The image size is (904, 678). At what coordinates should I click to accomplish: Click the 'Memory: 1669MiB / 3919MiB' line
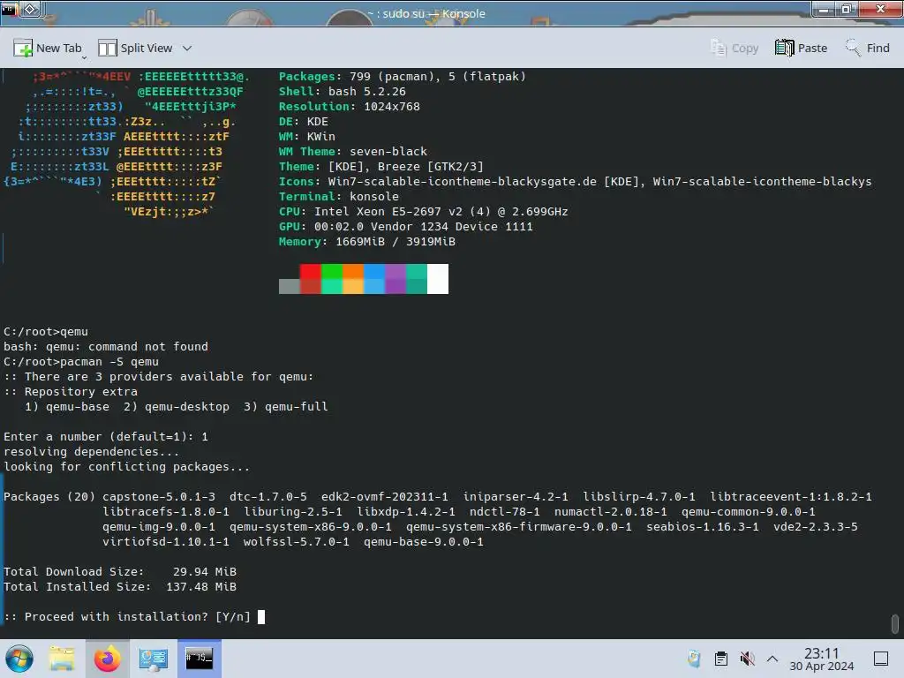[x=367, y=242]
